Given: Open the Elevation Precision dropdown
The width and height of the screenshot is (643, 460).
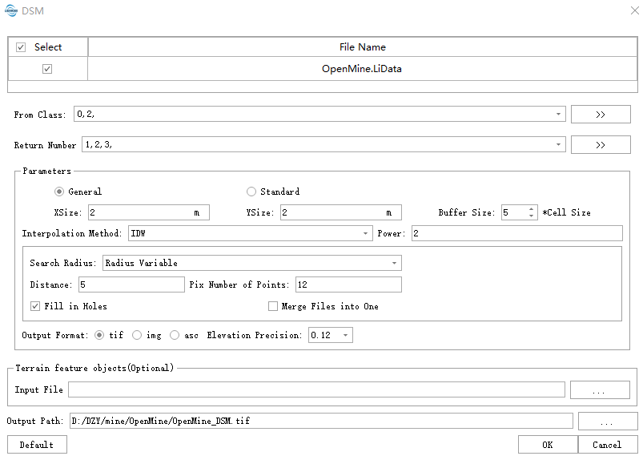Looking at the screenshot, I should tap(345, 335).
